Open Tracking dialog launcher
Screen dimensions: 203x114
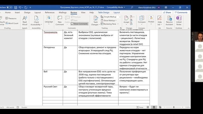pyautogui.click(x=121, y=28)
